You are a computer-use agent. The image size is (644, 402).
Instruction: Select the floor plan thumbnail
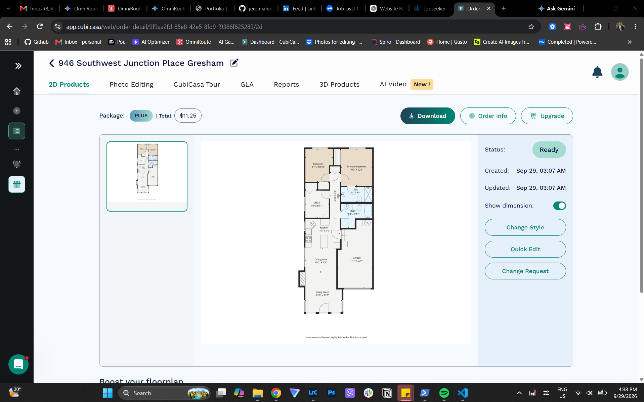click(x=147, y=176)
